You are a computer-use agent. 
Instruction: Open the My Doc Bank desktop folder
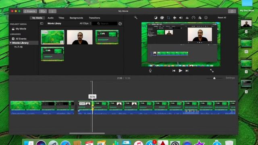click(x=247, y=6)
